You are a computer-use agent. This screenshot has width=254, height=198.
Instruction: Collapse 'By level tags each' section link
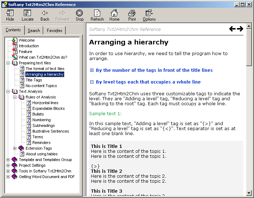click(x=92, y=82)
